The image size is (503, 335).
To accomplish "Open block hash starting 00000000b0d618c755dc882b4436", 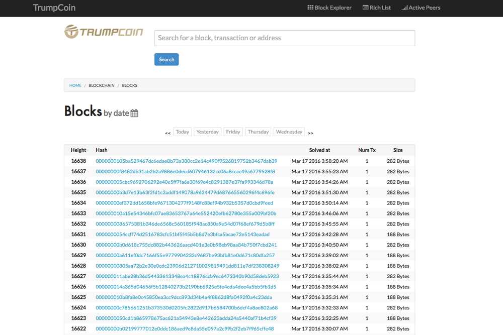I will pos(187,245).
